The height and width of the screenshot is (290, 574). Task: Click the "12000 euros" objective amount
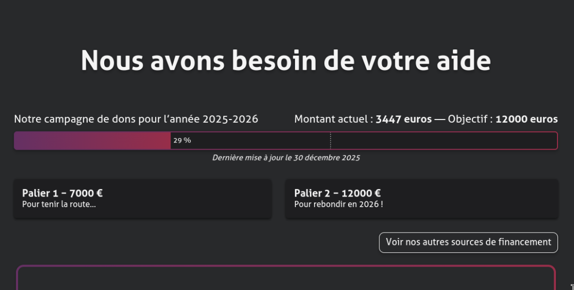tap(526, 119)
